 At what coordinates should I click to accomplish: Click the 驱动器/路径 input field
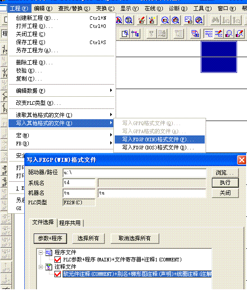(135, 173)
